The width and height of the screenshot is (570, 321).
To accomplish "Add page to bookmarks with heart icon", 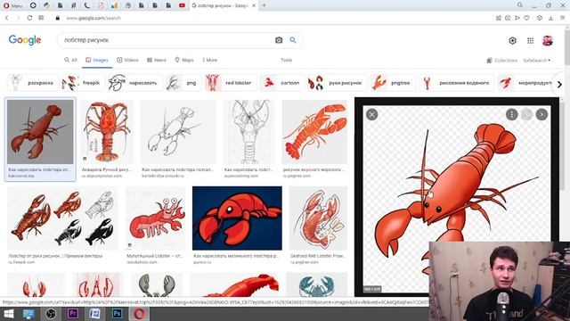I will (x=526, y=18).
